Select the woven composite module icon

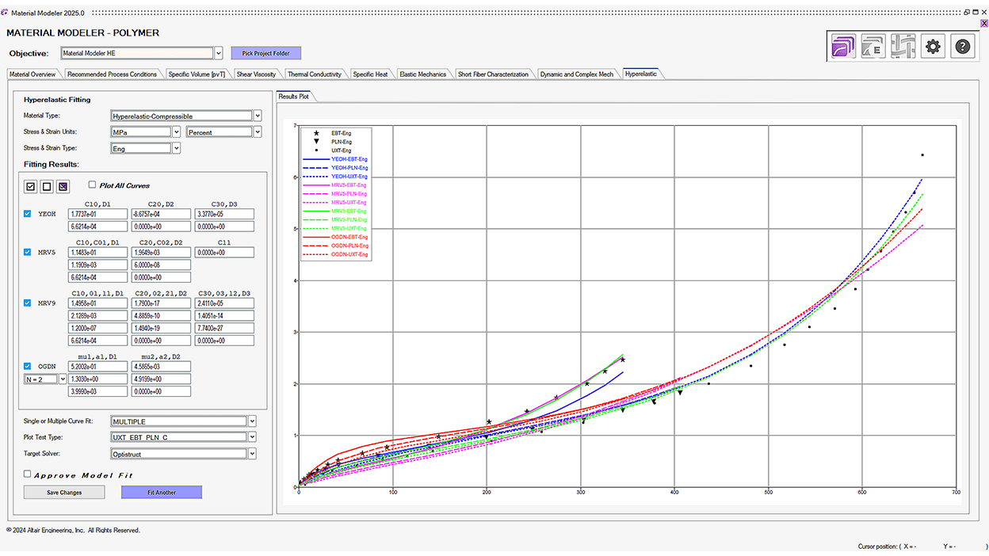click(x=903, y=47)
